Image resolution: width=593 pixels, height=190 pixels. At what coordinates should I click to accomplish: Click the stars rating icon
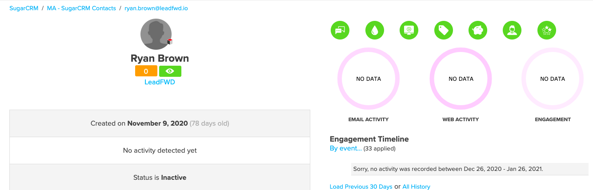pos(547,30)
